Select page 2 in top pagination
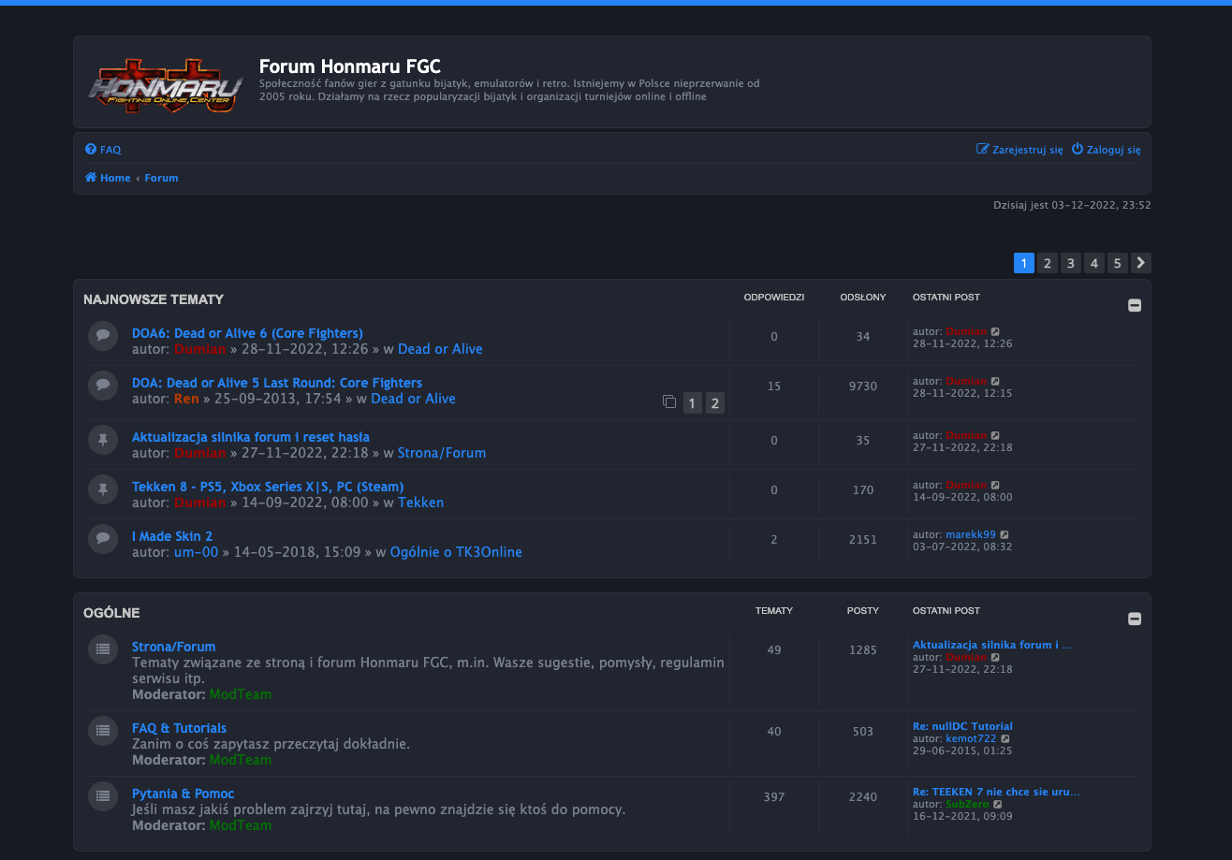This screenshot has height=860, width=1232. 1048,263
